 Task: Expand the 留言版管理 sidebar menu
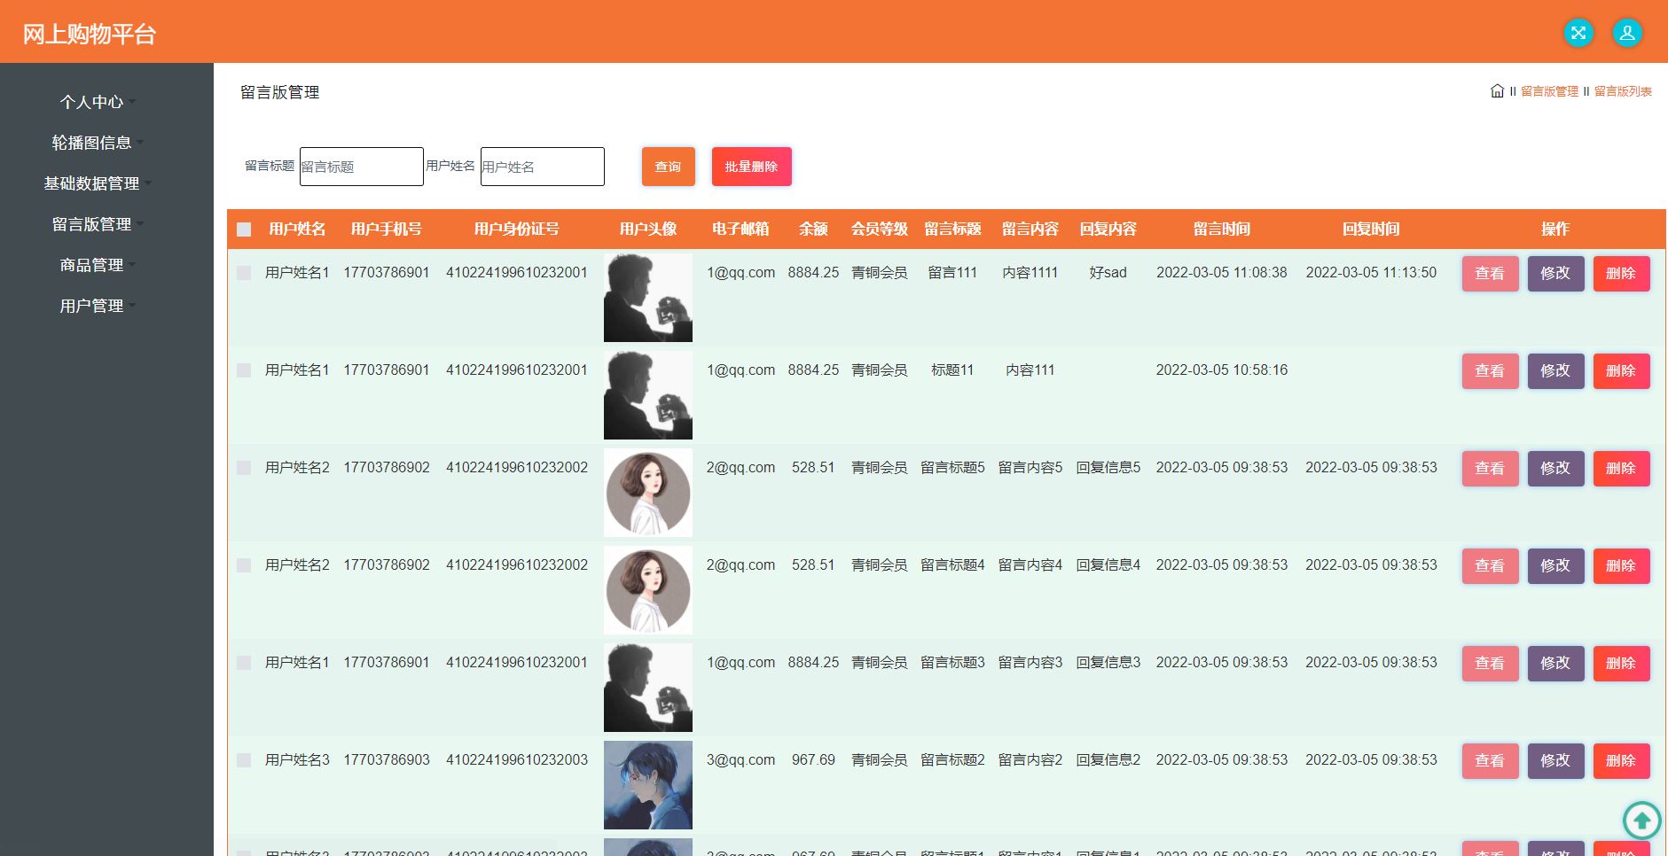tap(98, 224)
